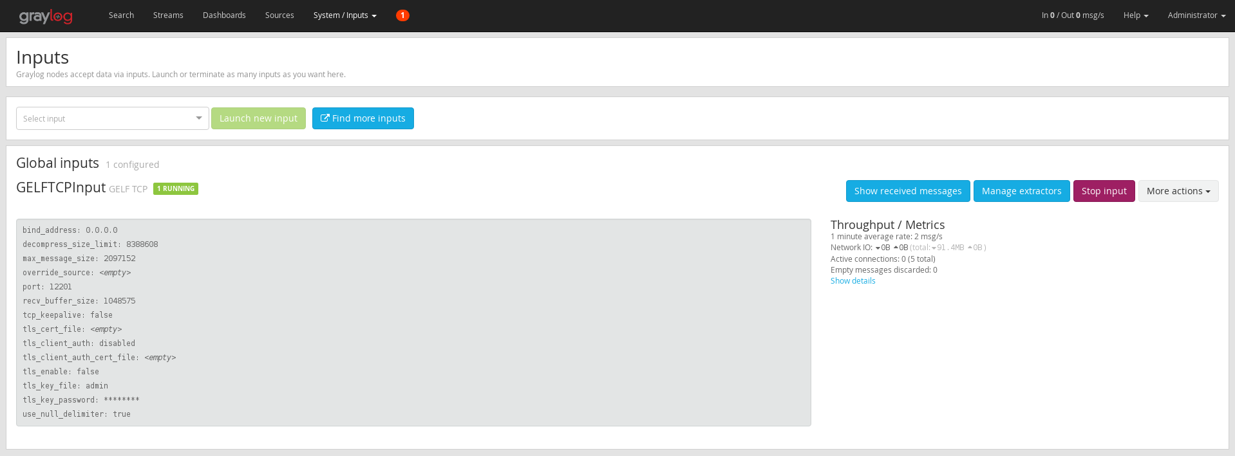The width and height of the screenshot is (1235, 456).
Task: Click the Graylog logo
Action: click(x=46, y=16)
